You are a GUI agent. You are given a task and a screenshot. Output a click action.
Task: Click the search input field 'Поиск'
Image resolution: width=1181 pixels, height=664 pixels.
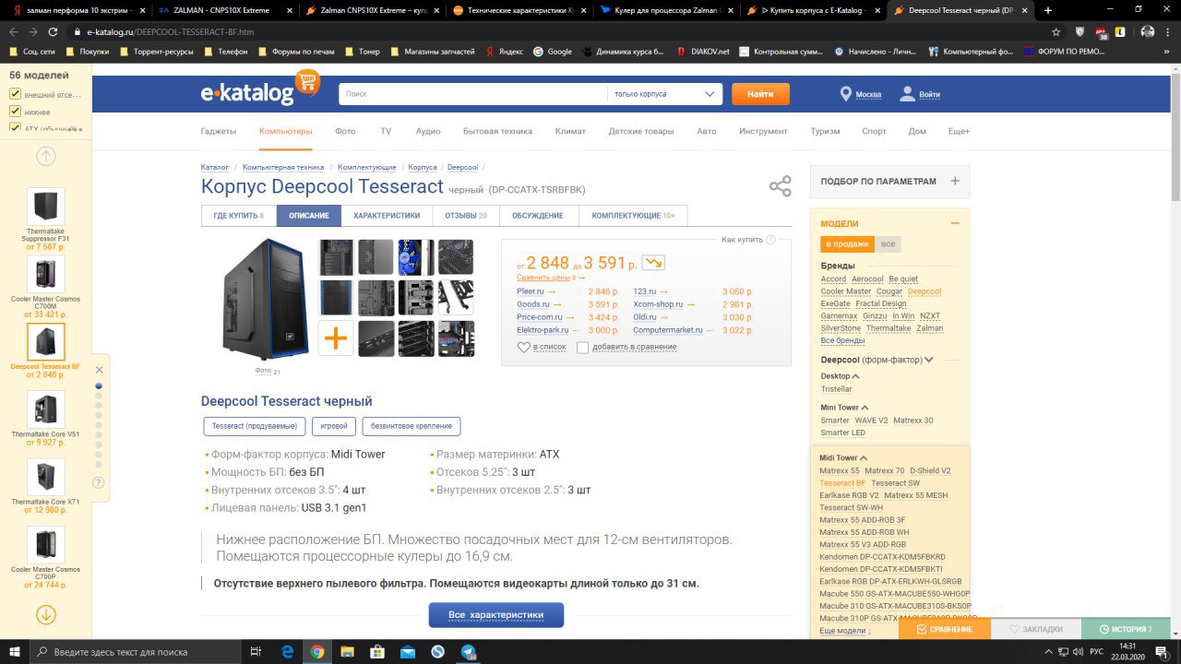pos(473,94)
